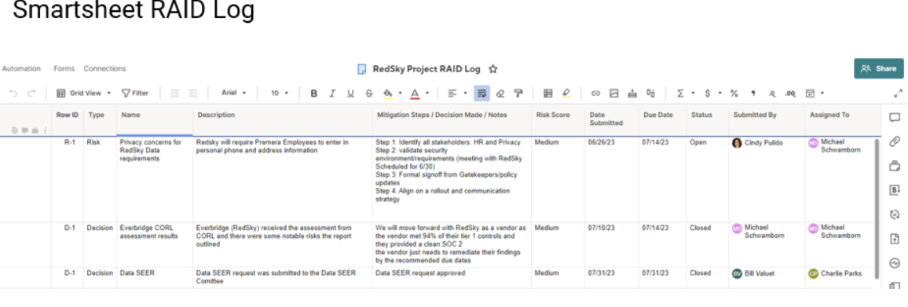Favorite the sheet with the star icon

[492, 69]
